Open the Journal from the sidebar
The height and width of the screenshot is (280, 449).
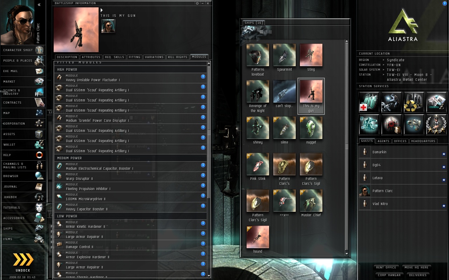click(23, 187)
